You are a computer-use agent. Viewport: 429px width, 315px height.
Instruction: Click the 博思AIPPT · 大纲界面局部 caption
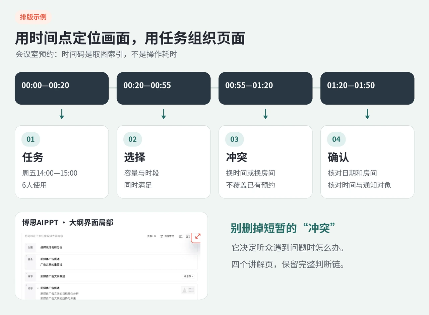click(x=68, y=223)
